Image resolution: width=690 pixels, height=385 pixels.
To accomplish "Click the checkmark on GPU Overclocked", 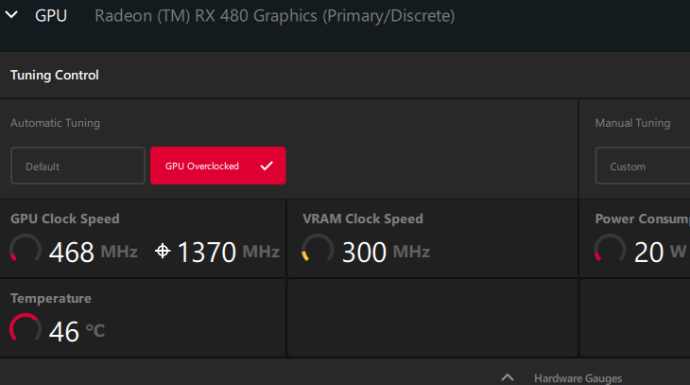I will [267, 166].
